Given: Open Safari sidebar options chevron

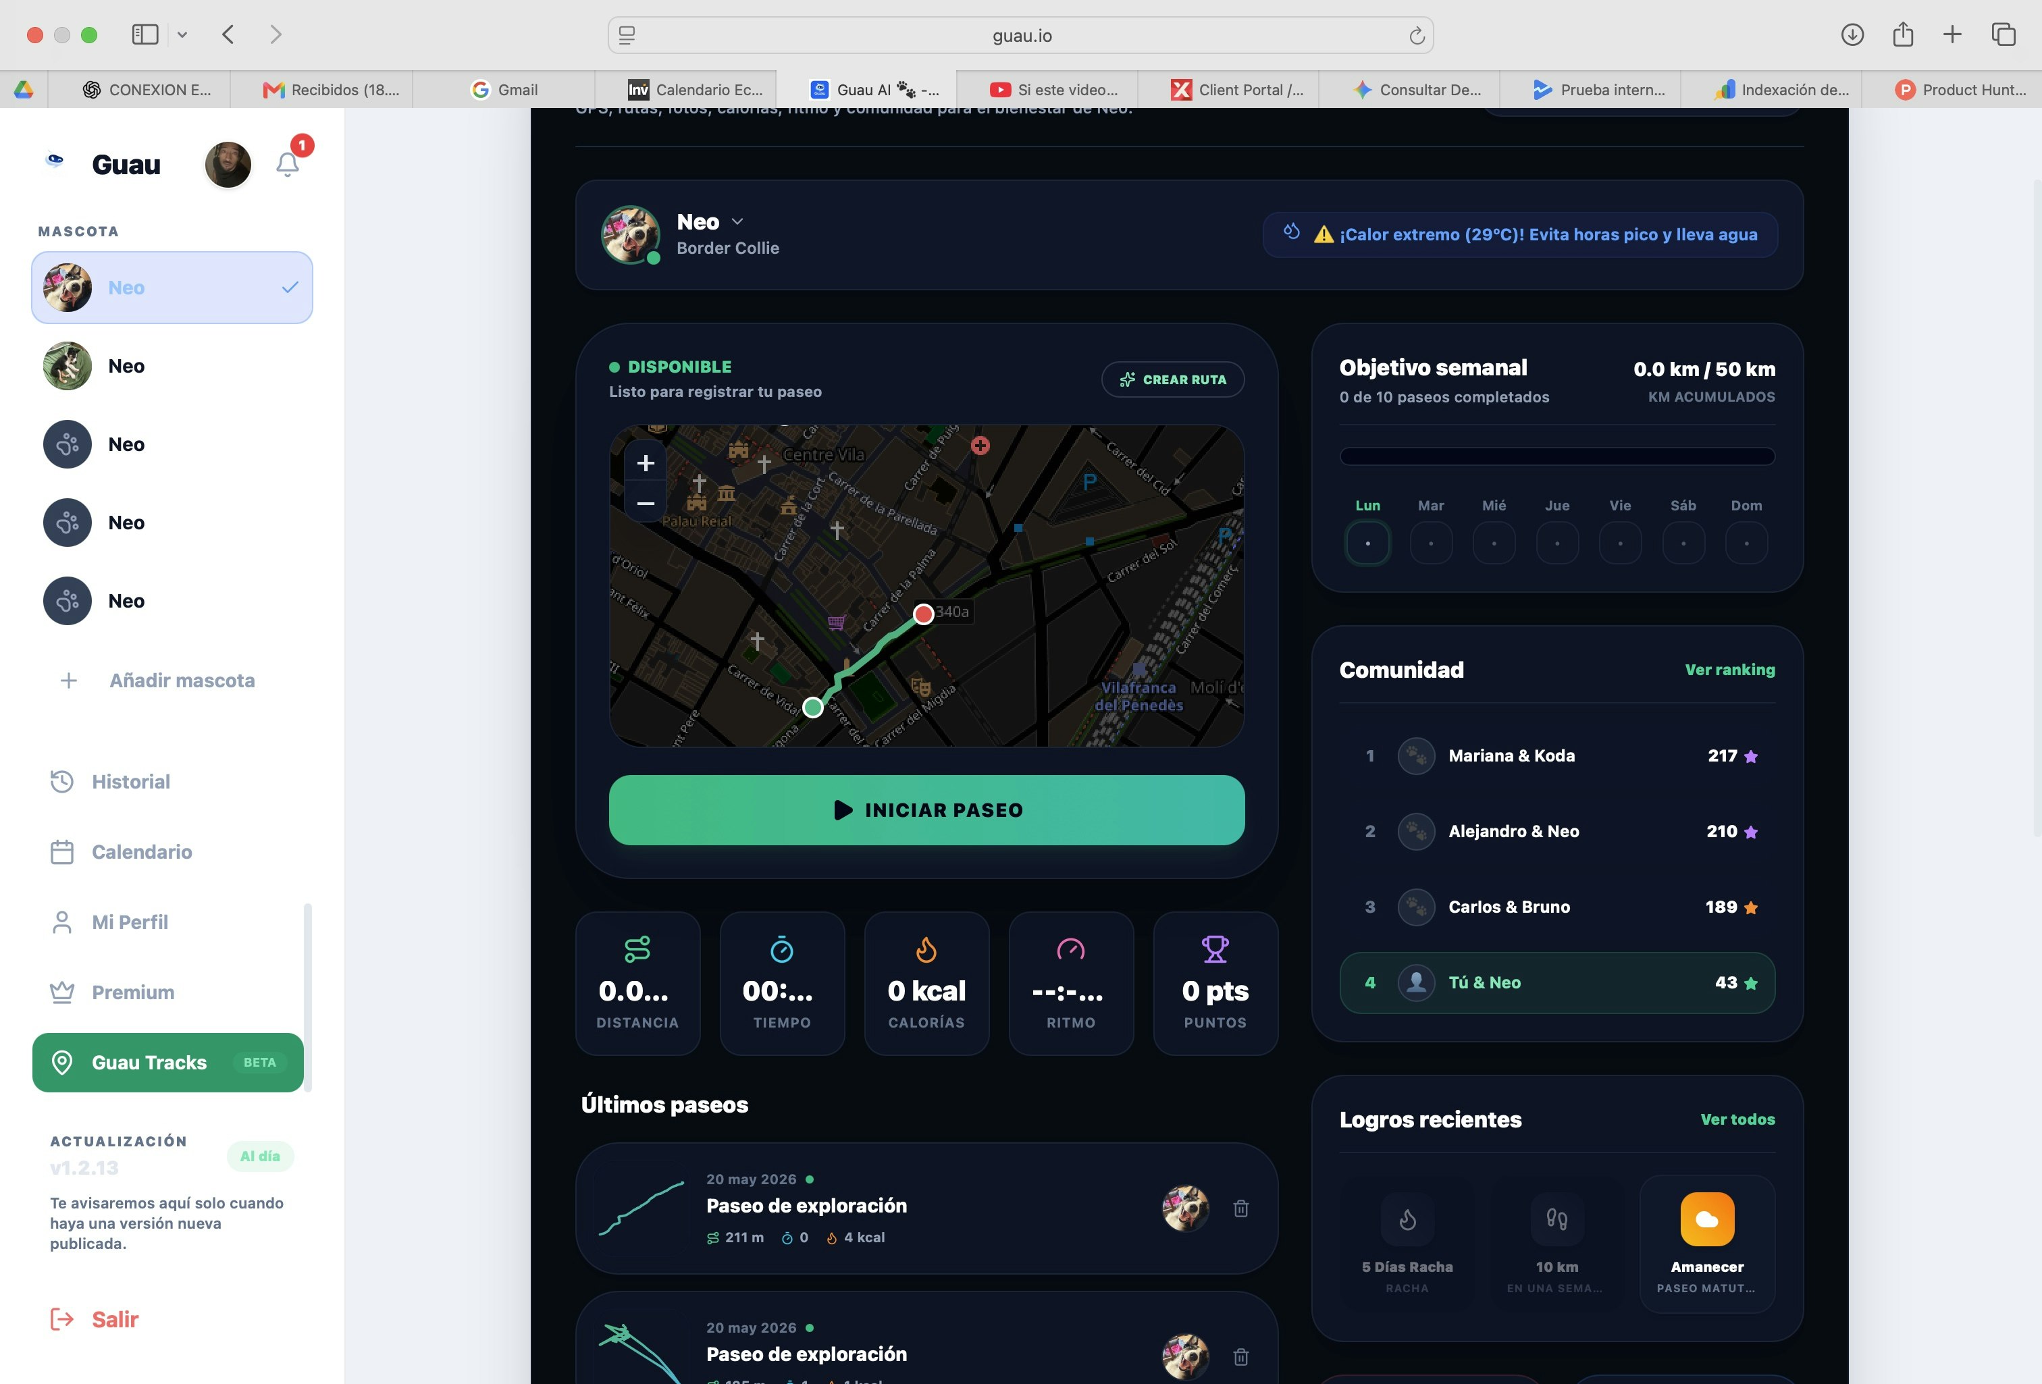Looking at the screenshot, I should (x=182, y=34).
